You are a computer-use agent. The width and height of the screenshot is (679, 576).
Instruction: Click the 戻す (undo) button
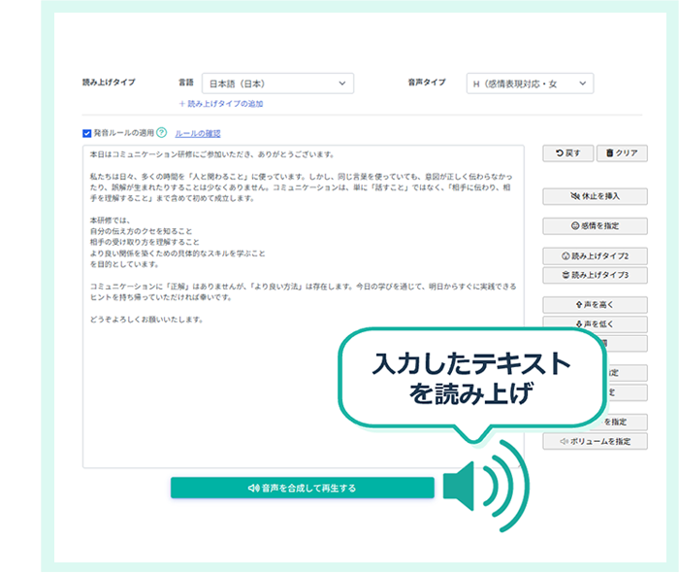click(567, 153)
